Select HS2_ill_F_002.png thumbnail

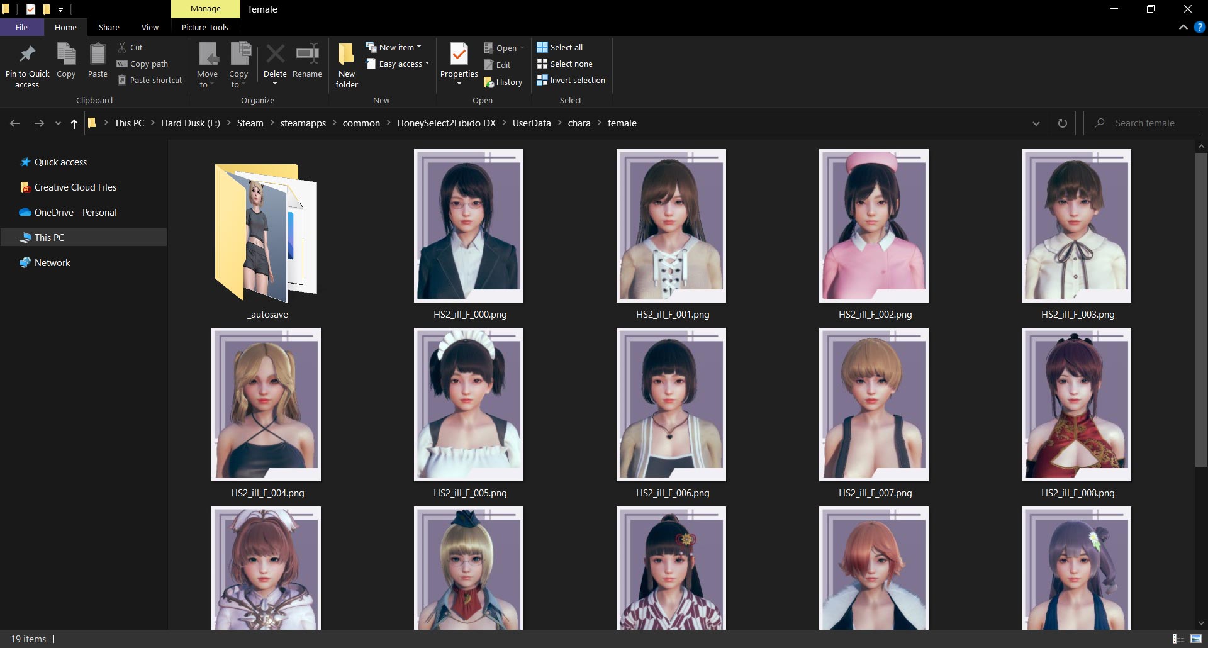(874, 226)
